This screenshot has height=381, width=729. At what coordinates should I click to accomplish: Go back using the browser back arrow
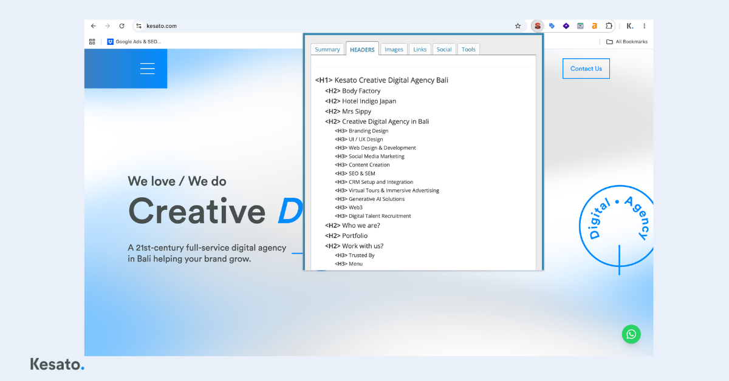[93, 26]
